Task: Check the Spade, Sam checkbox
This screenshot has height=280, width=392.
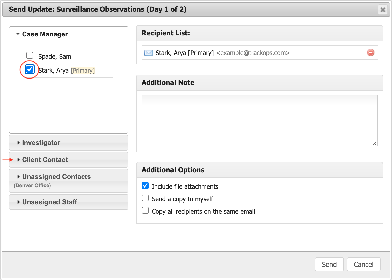Action: point(30,55)
